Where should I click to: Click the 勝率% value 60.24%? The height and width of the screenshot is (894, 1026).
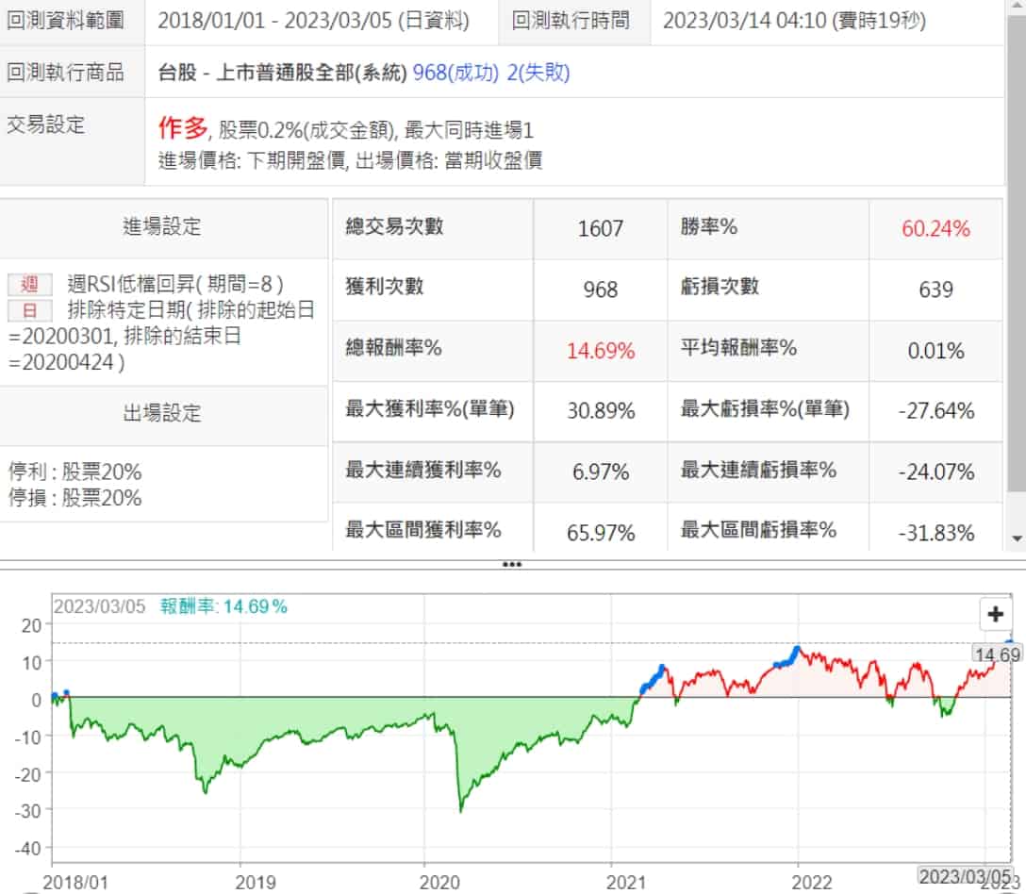click(x=935, y=228)
